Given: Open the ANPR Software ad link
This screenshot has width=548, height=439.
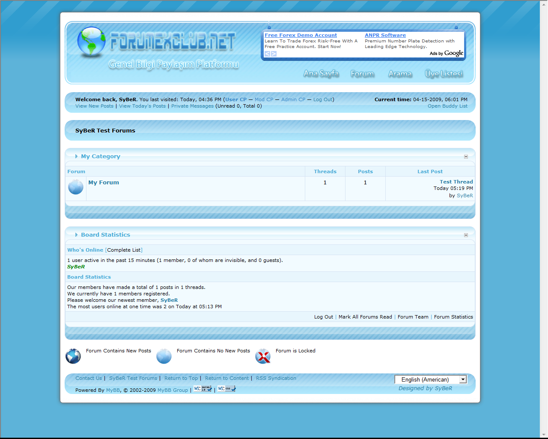Looking at the screenshot, I should click(x=385, y=35).
